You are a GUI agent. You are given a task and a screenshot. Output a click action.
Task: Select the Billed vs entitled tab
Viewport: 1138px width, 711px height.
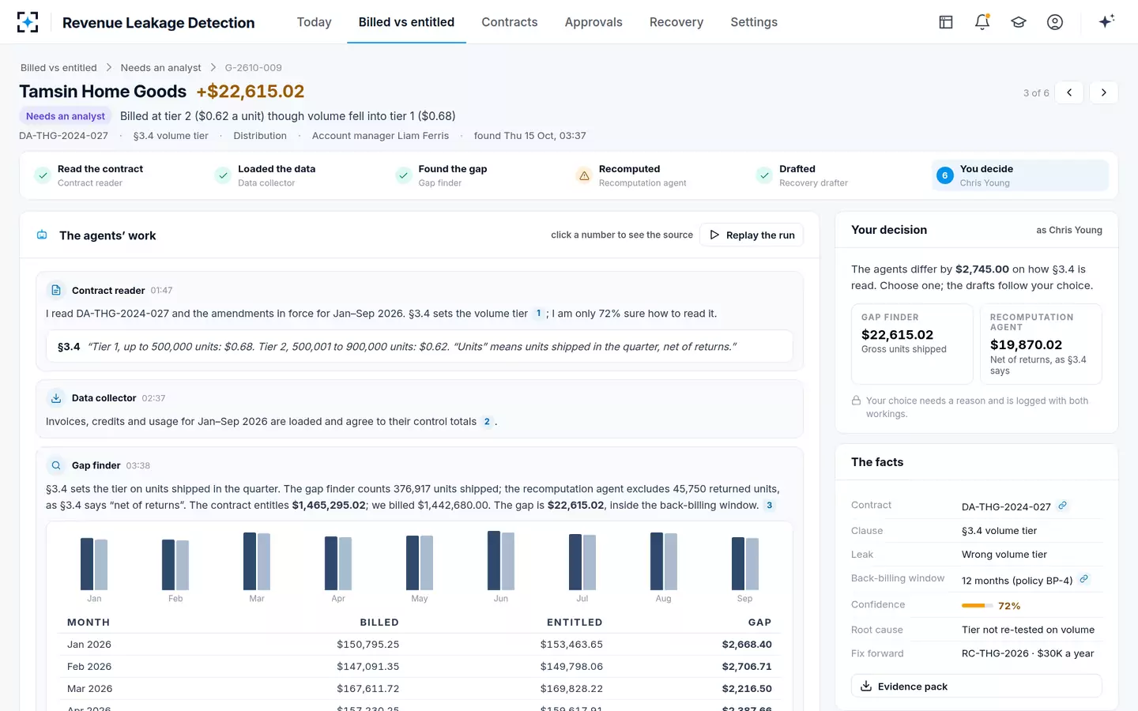click(406, 22)
